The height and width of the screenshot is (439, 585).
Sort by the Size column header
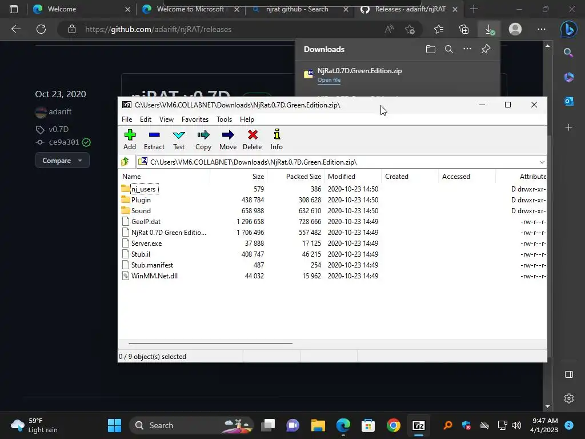238,177
